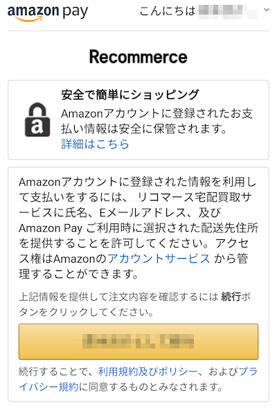Click the 上記情報を提供して instruction text
The height and width of the screenshot is (408, 277).
tap(135, 304)
